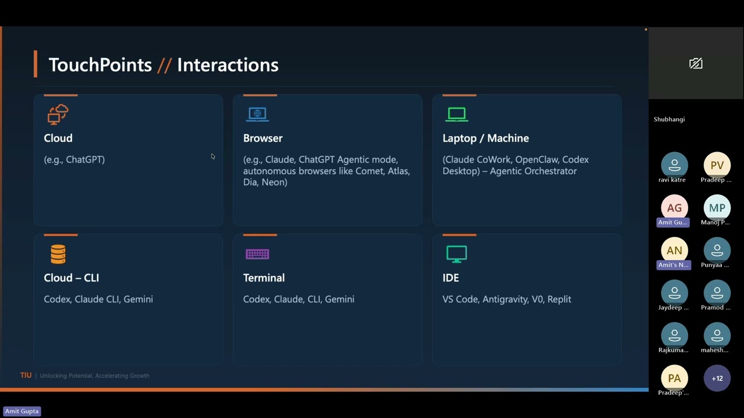The width and height of the screenshot is (744, 418).
Task: Select the mahesh... participant avatar
Action: tap(717, 336)
